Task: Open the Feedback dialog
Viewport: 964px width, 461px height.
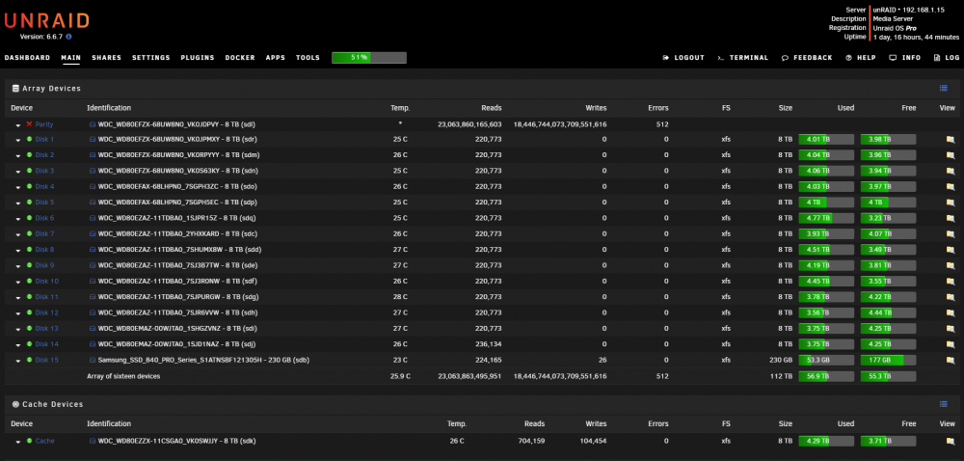Action: pyautogui.click(x=807, y=58)
